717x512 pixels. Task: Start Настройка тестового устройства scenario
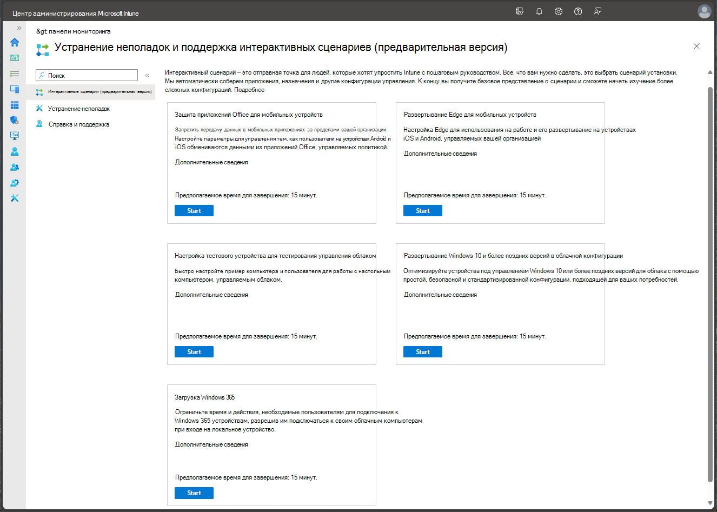(x=194, y=352)
